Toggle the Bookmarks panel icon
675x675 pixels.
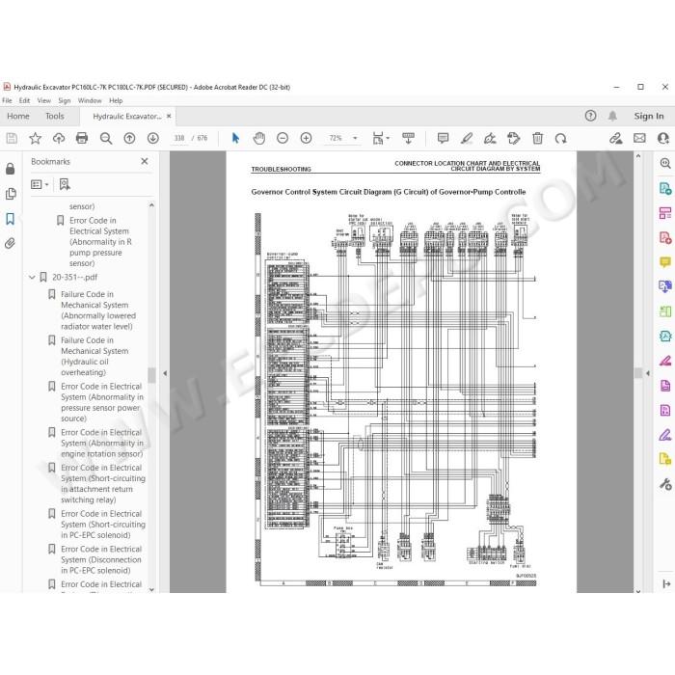(11, 219)
